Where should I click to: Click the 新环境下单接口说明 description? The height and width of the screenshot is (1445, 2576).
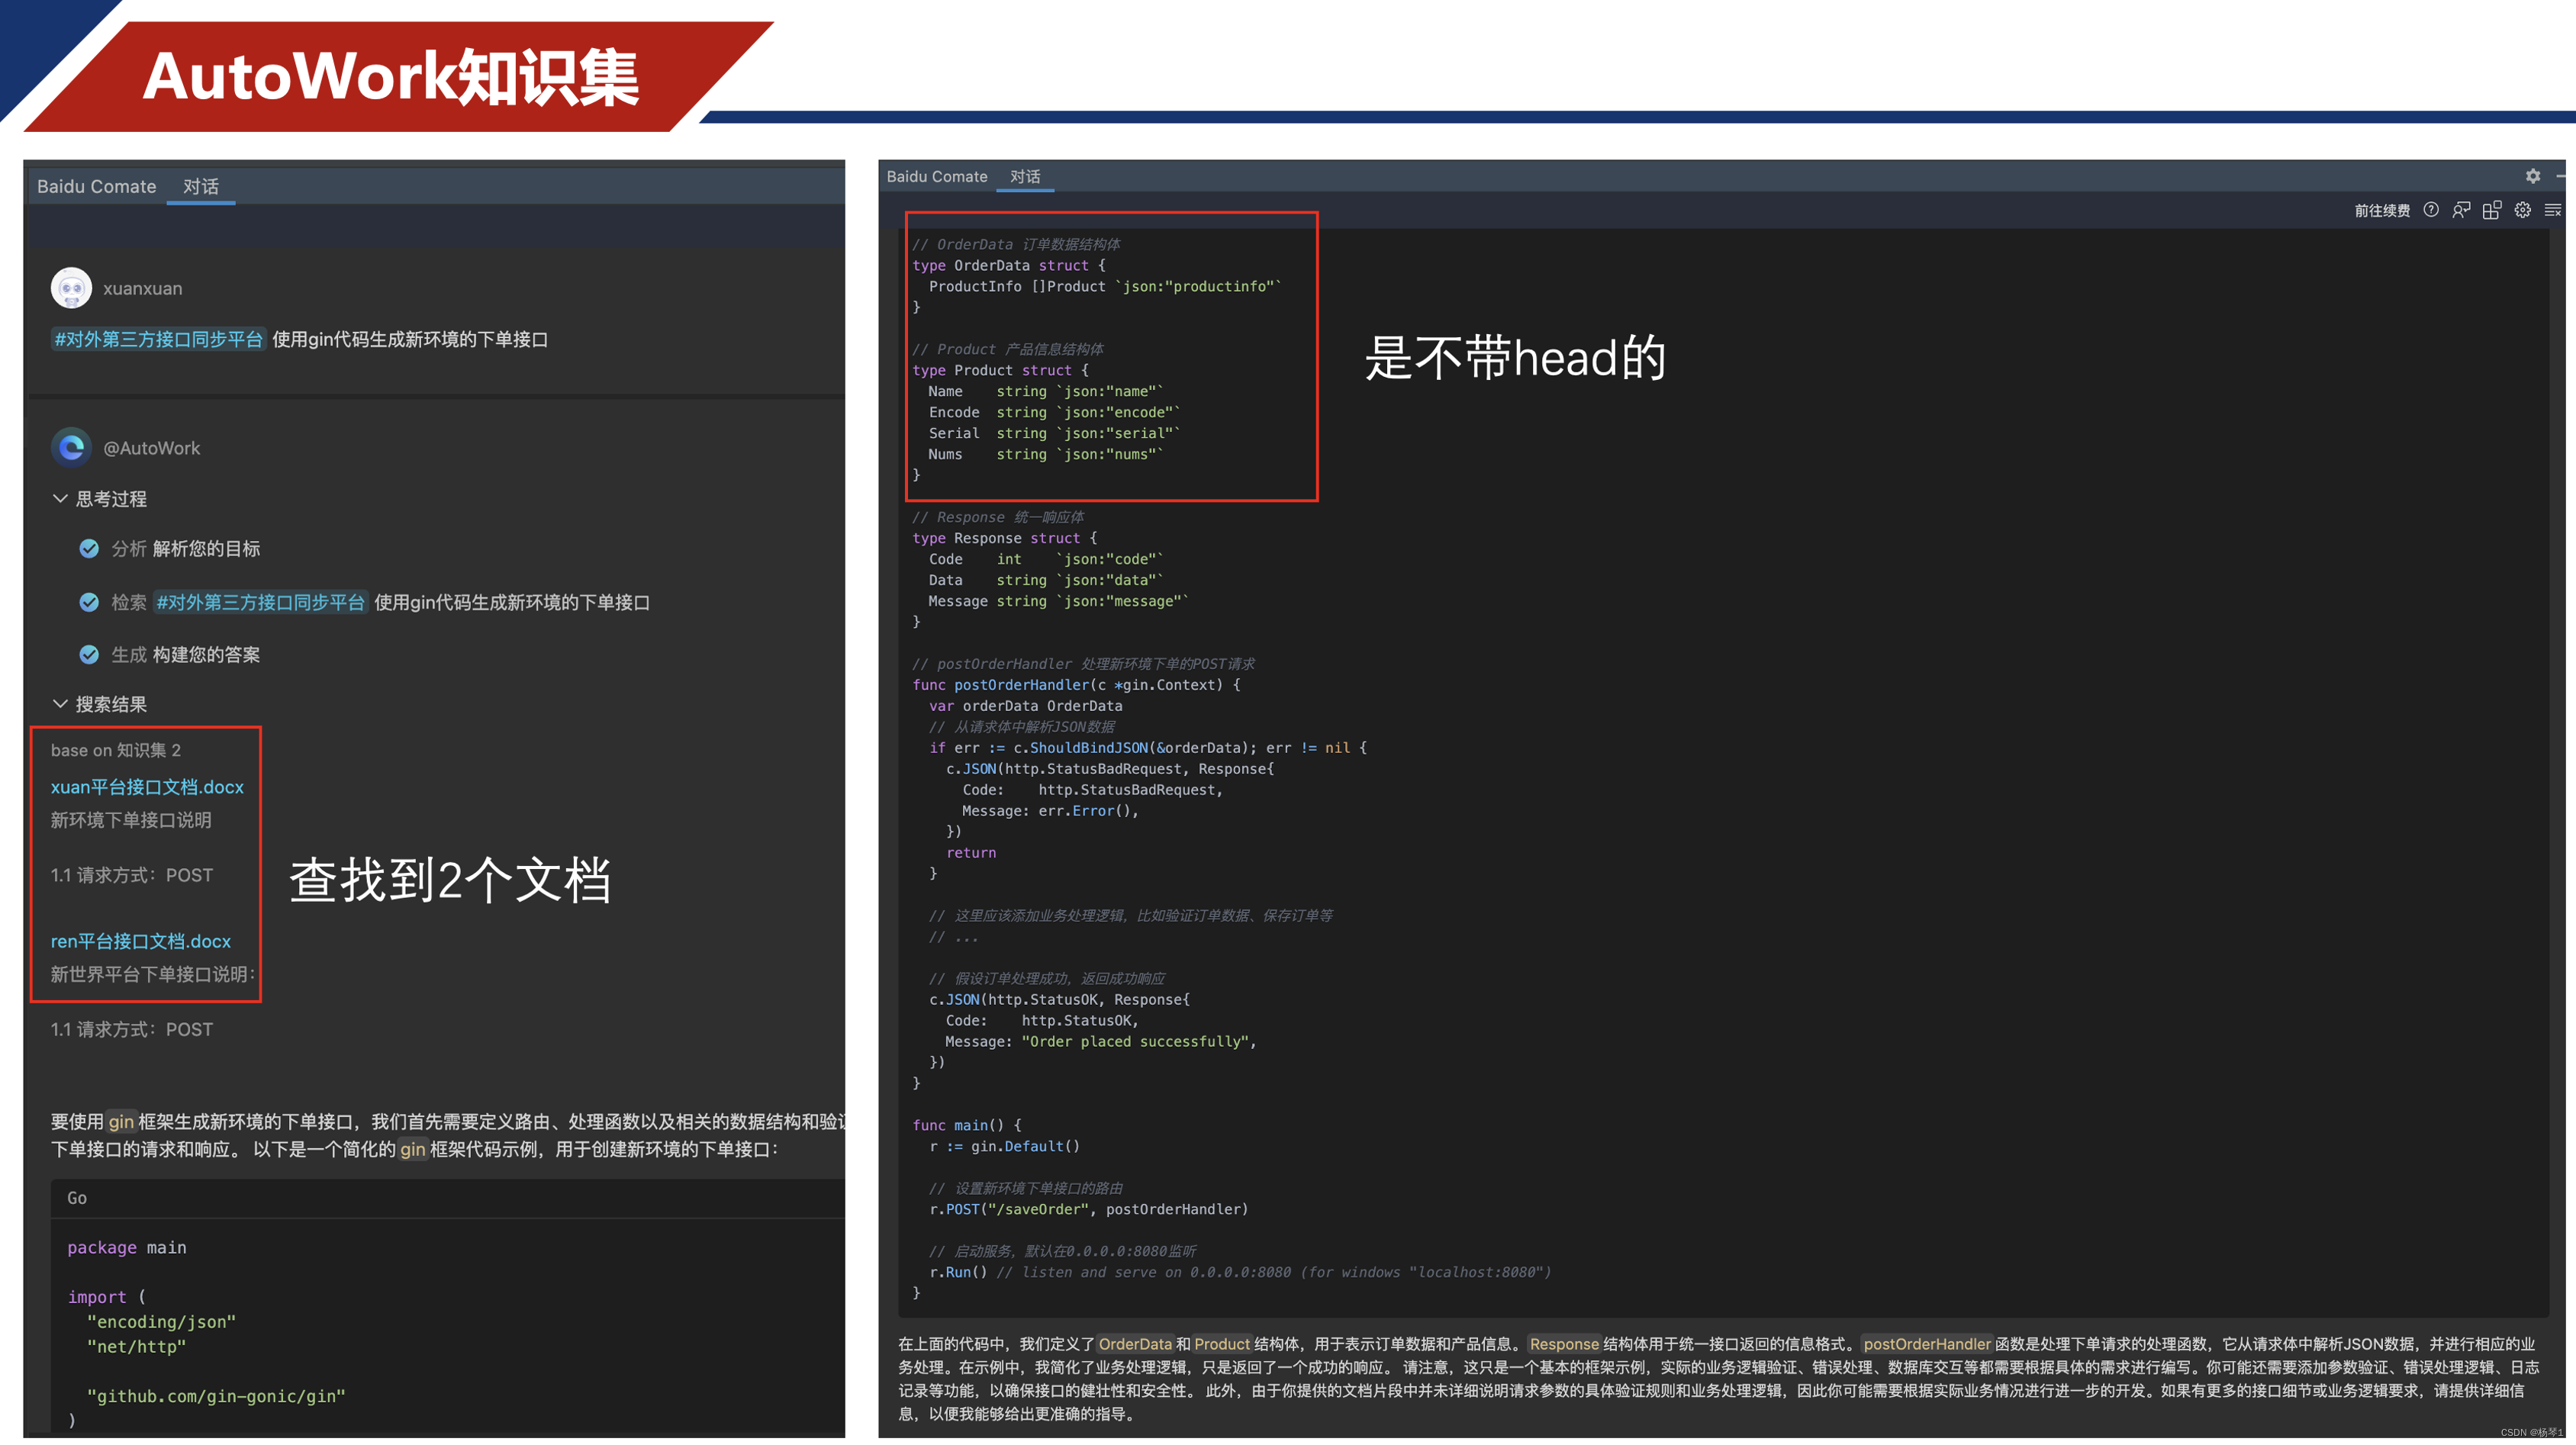point(131,820)
